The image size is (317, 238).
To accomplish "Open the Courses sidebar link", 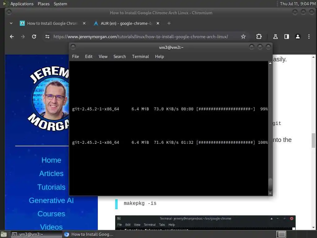I will (51, 214).
